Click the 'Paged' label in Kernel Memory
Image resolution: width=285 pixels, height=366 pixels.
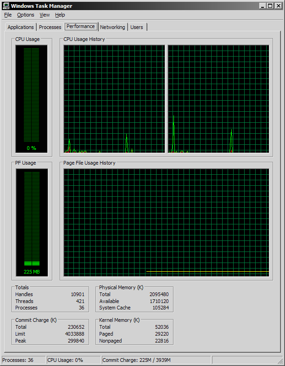106,334
